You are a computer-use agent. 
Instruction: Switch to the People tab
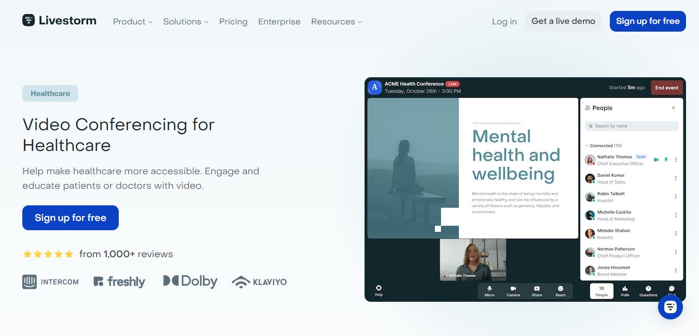click(x=602, y=291)
